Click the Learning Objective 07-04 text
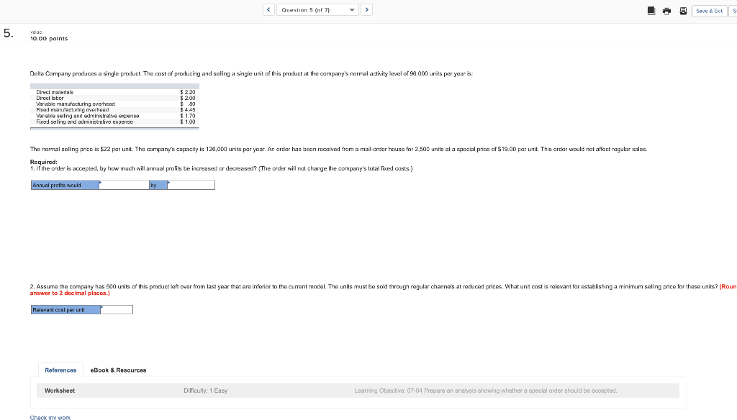The image size is (737, 420). tap(486, 391)
